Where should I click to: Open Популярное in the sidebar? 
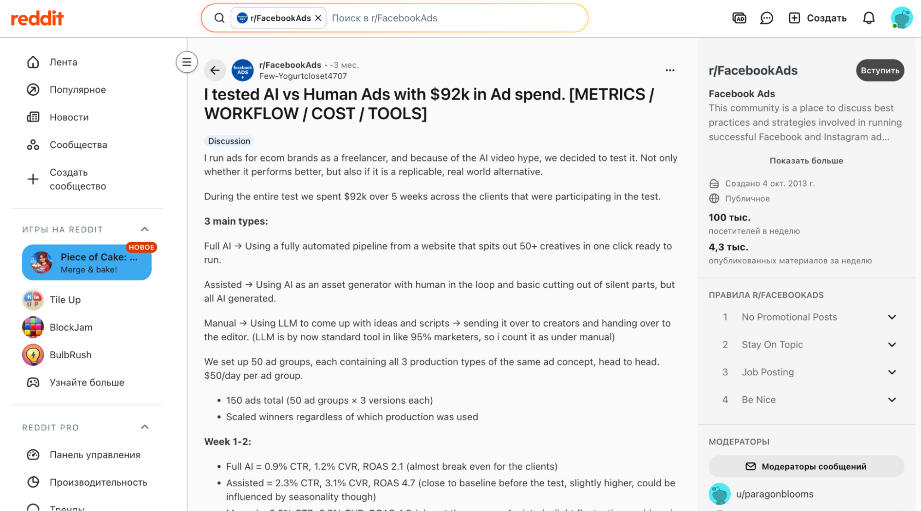87,90
